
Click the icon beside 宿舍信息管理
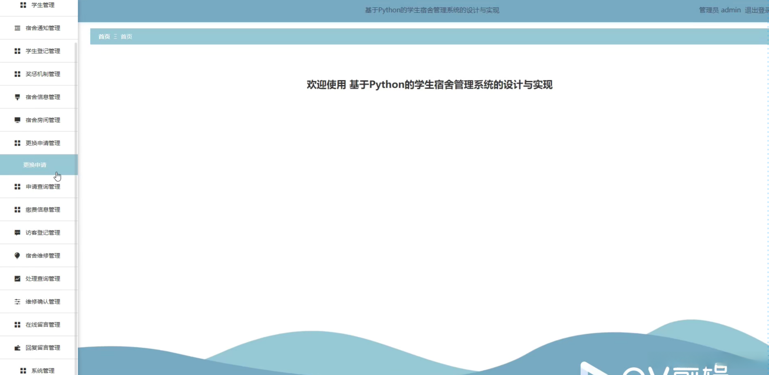[x=17, y=97]
